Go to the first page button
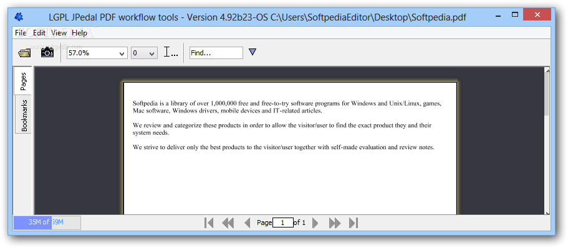 coord(209,223)
